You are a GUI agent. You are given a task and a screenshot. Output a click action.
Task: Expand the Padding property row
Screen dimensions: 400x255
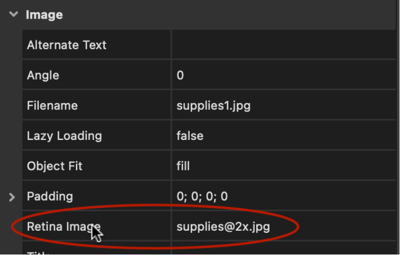(12, 197)
